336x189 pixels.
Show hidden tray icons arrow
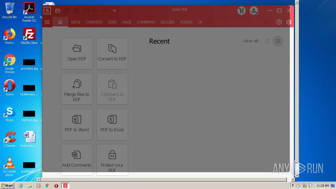point(293,186)
